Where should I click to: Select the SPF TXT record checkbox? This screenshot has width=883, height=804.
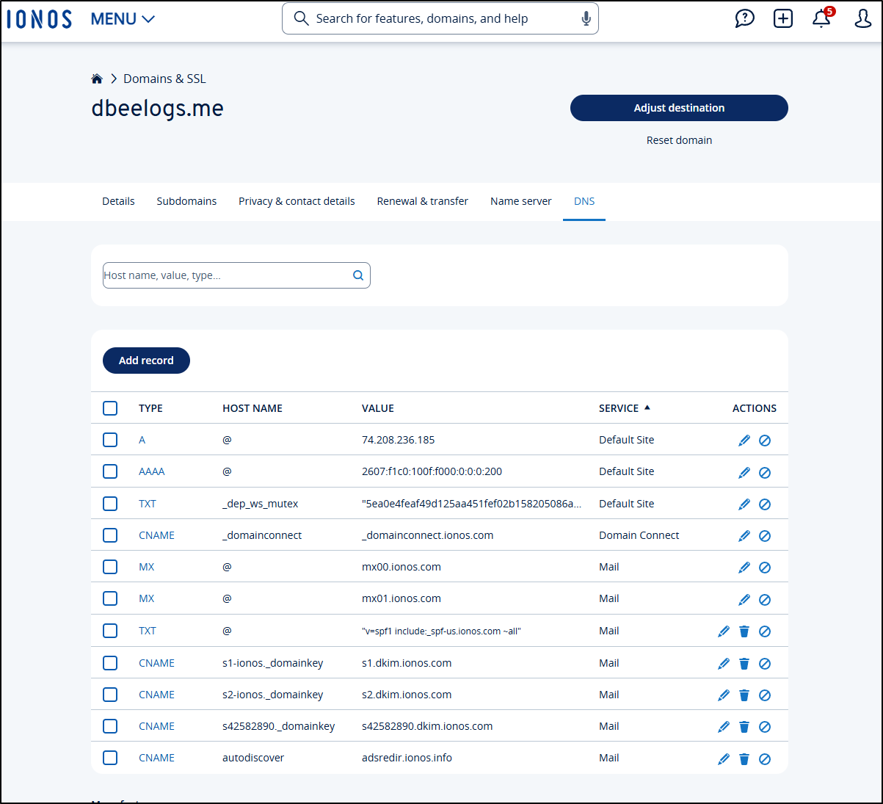click(x=110, y=631)
